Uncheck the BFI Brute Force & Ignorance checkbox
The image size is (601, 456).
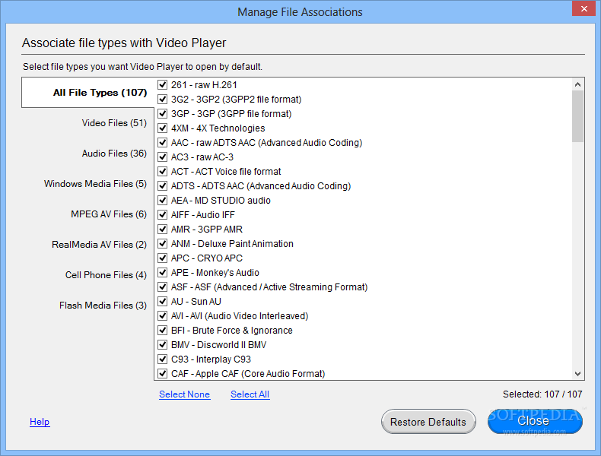click(163, 330)
